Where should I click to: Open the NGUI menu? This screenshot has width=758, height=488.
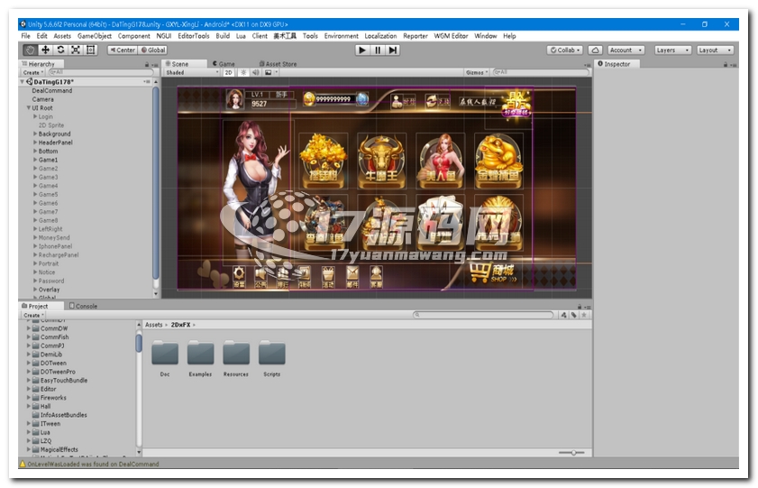164,36
